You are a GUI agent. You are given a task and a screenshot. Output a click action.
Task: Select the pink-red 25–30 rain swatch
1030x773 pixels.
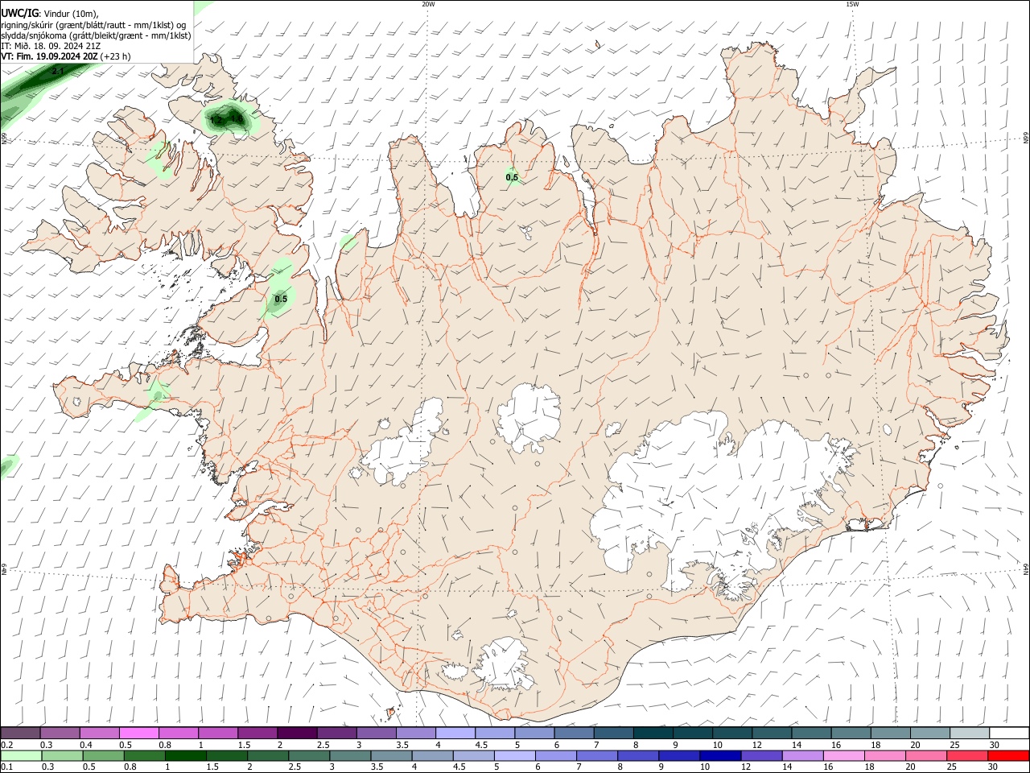pyautogui.click(x=967, y=755)
